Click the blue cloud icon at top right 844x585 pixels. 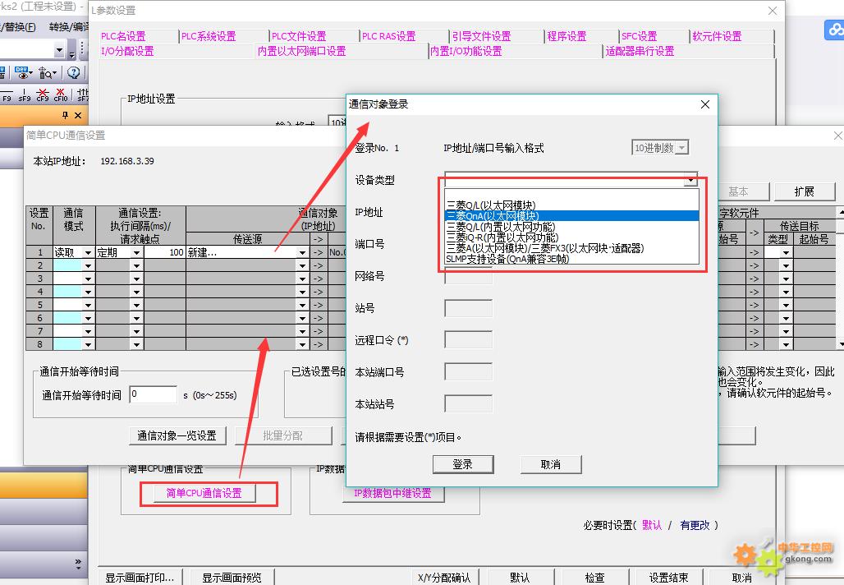point(834,30)
